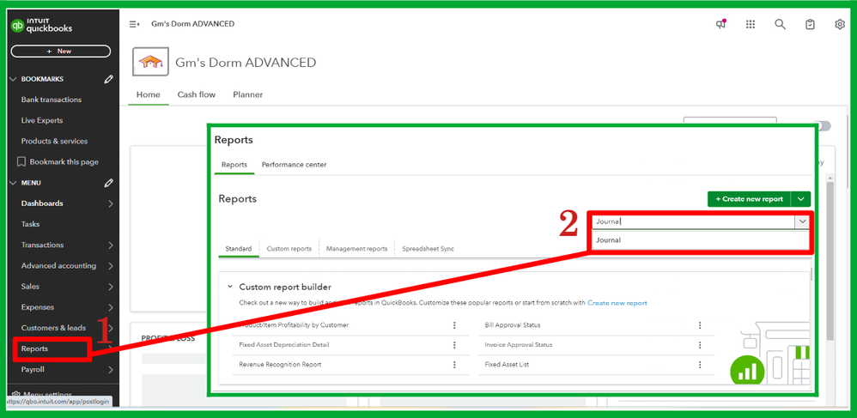Open options for Bill Approval Status
This screenshot has width=857, height=418.
pyautogui.click(x=700, y=325)
